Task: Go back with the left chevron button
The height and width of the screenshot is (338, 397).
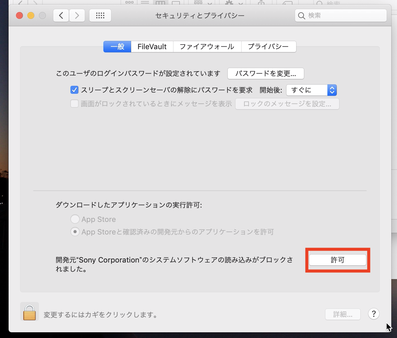Action: coord(61,15)
